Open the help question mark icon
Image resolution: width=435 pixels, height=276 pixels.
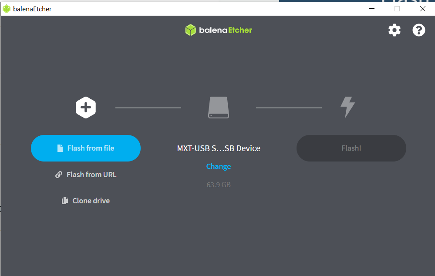click(x=418, y=30)
